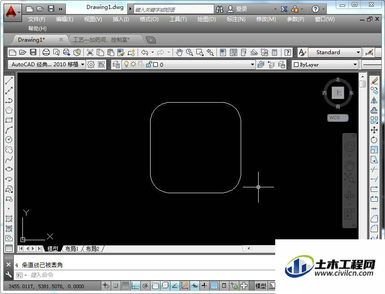Expand the undo history arrow
Screen dimensions: 385x294
pyautogui.click(x=152, y=52)
